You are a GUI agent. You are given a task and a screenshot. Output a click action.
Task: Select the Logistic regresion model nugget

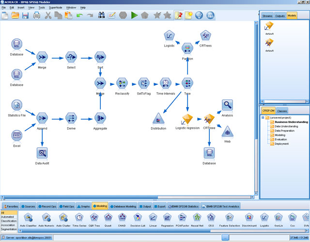click(187, 120)
